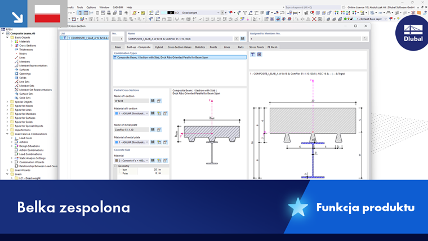The width and height of the screenshot is (428, 241).
Task: Open library icon next to ComFlor 51-1.10
Action: pyautogui.click(x=153, y=130)
